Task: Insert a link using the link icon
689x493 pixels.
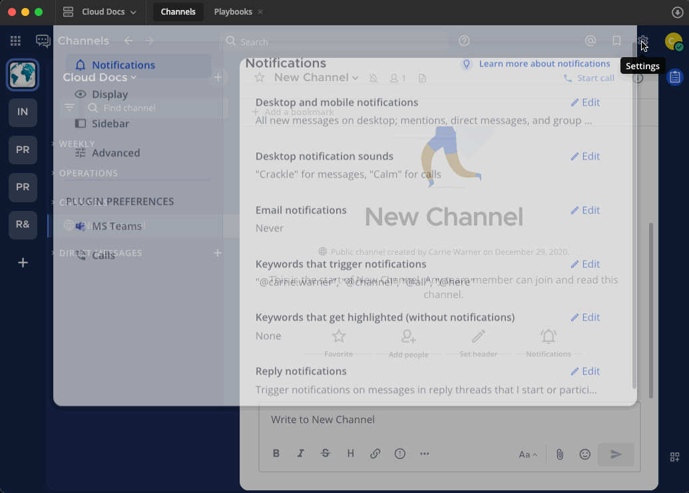Action: click(375, 454)
